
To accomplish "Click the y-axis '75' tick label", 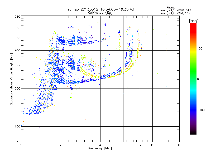I will [18, 141].
